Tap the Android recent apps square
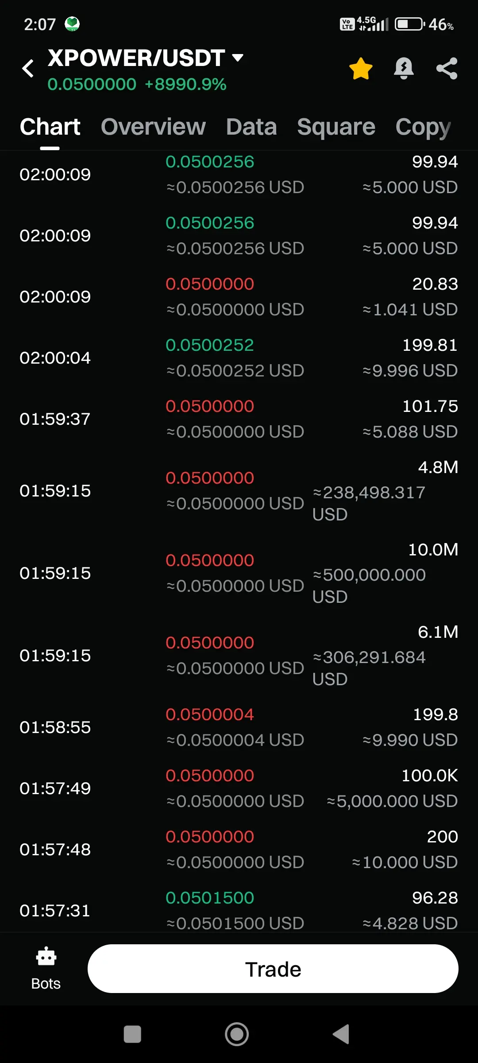This screenshot has width=478, height=1063. pos(132,1035)
